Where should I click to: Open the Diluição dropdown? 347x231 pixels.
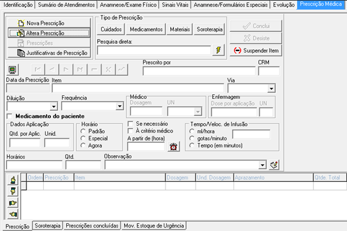(x=54, y=107)
